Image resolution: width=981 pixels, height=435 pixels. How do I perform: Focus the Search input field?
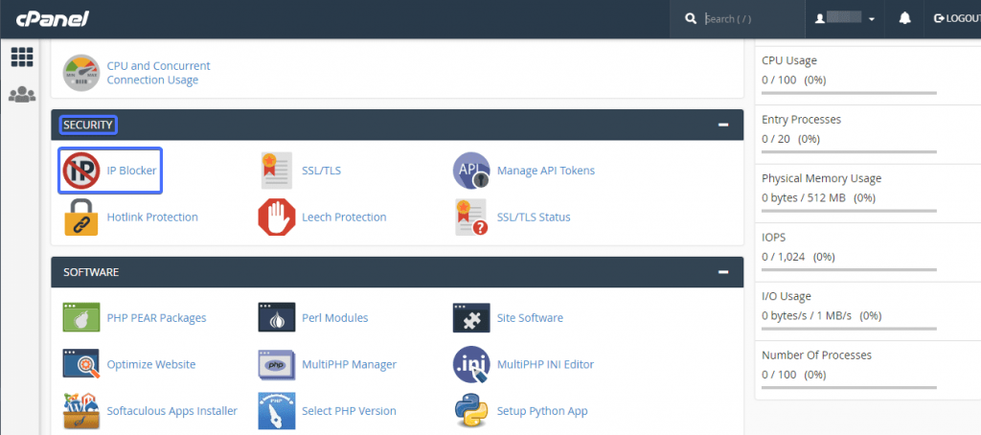751,19
